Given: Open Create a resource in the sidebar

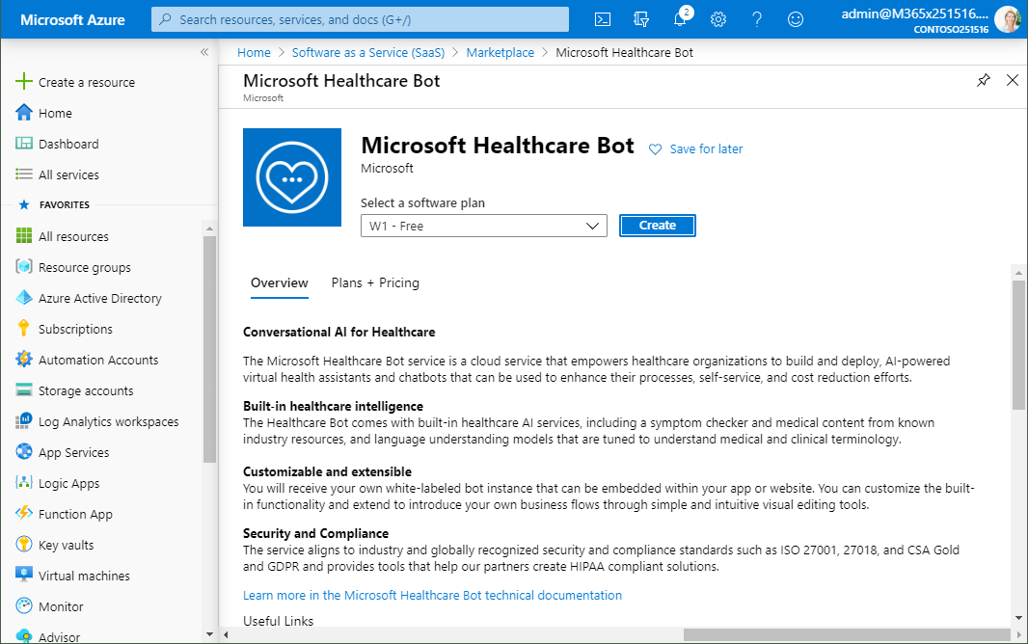Looking at the screenshot, I should pos(87,82).
